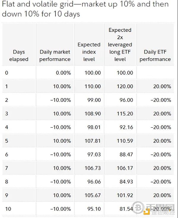The width and height of the screenshot is (178, 218).
Task: Click ETF level value 96.00
Action: (126, 100)
